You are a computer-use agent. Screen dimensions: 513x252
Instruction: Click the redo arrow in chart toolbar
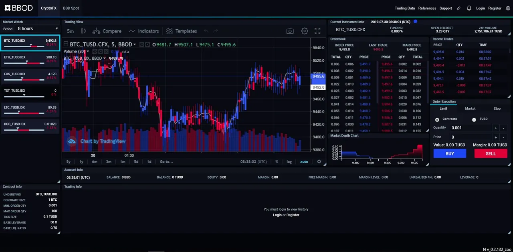point(216,31)
